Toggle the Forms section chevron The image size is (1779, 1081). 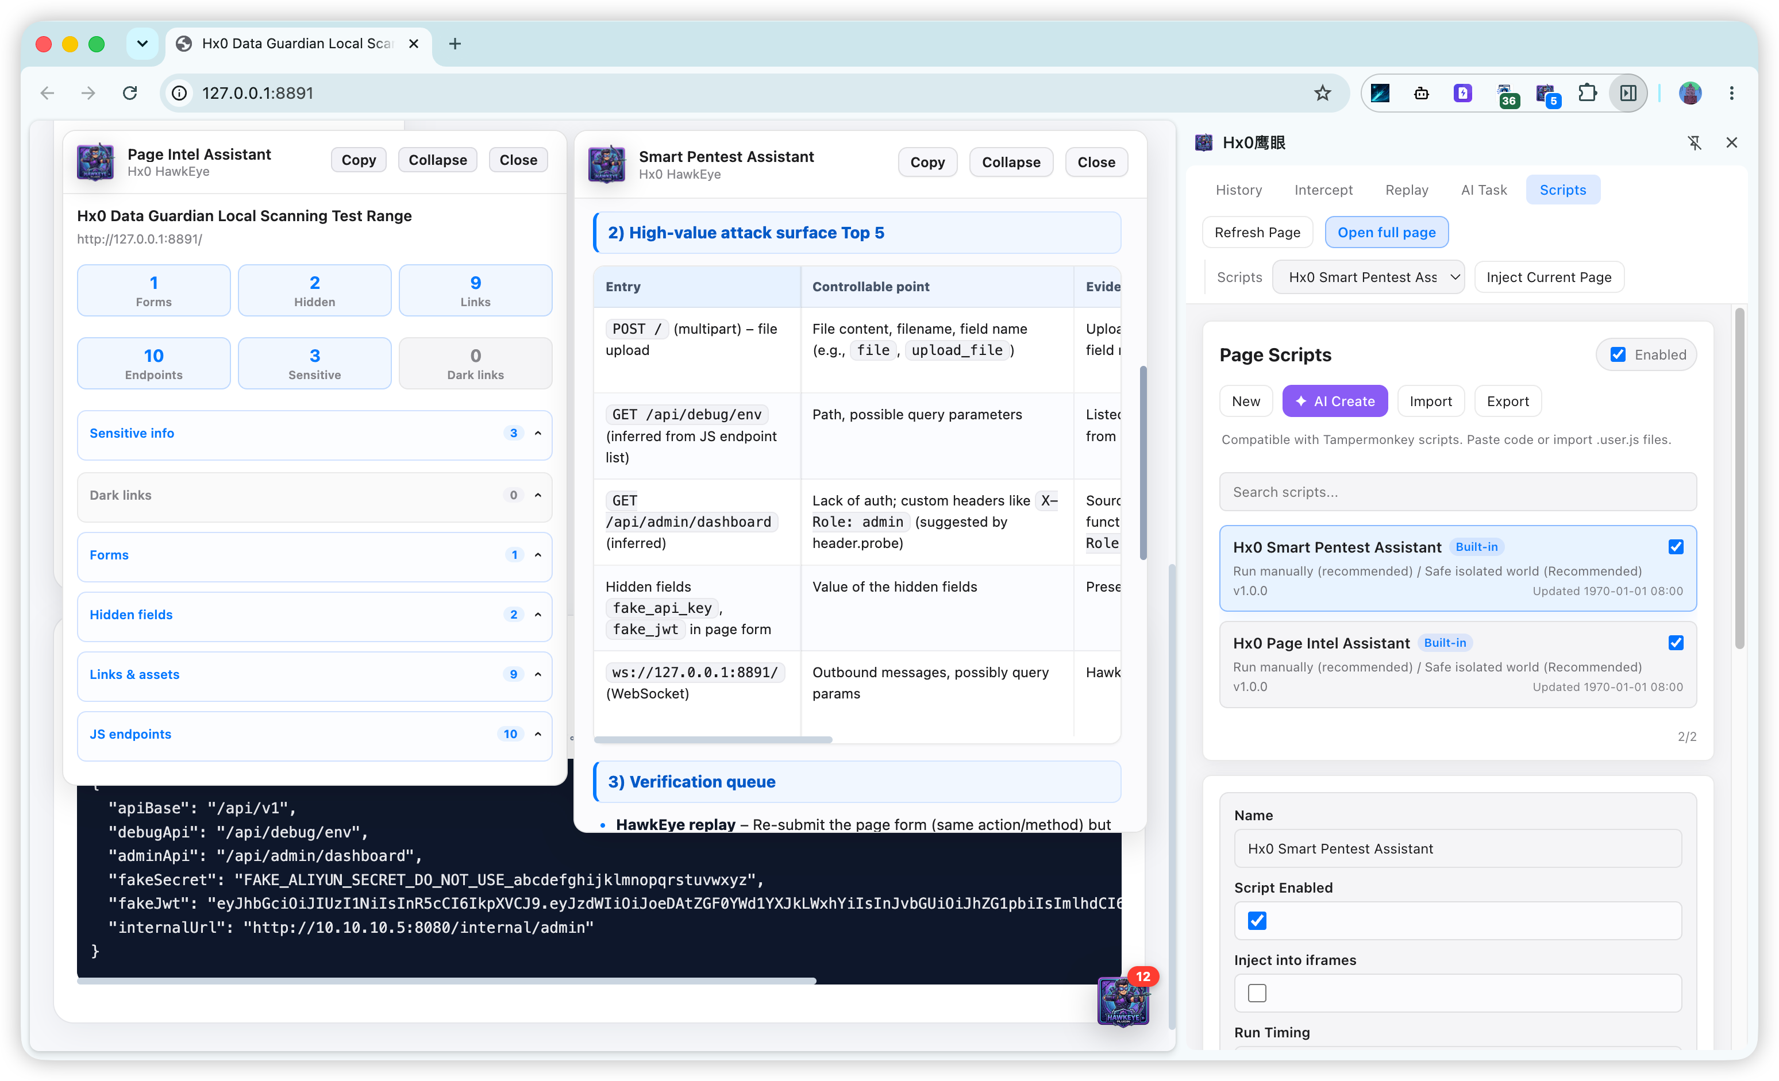pyautogui.click(x=538, y=555)
